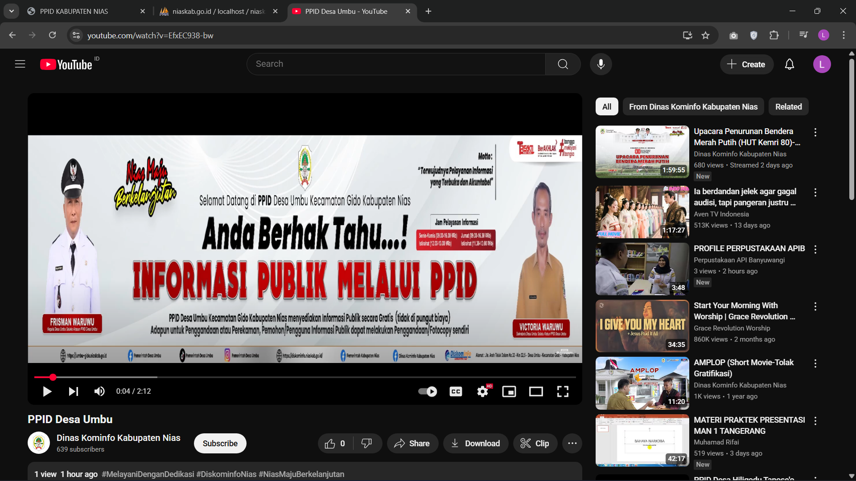Subscribe to Dinas Kominfo Kabupaten Nias
Screen dimensions: 856x481
pos(220,444)
